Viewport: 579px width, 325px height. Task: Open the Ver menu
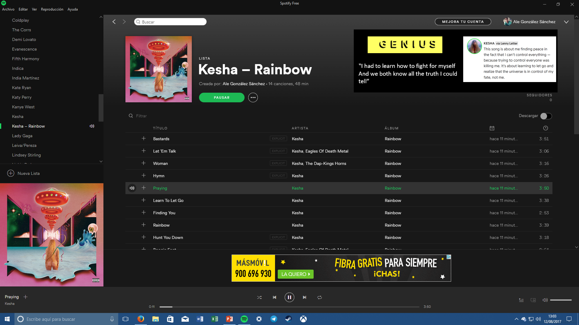(x=34, y=9)
